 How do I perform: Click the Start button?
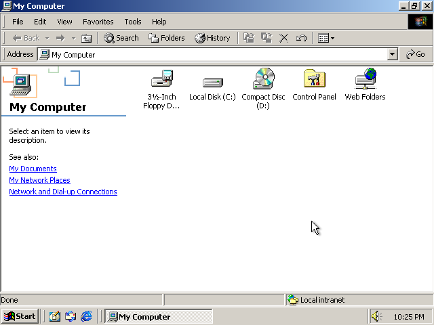point(20,316)
